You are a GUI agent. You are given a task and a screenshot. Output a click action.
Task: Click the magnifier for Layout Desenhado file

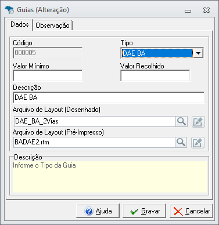coord(182,121)
